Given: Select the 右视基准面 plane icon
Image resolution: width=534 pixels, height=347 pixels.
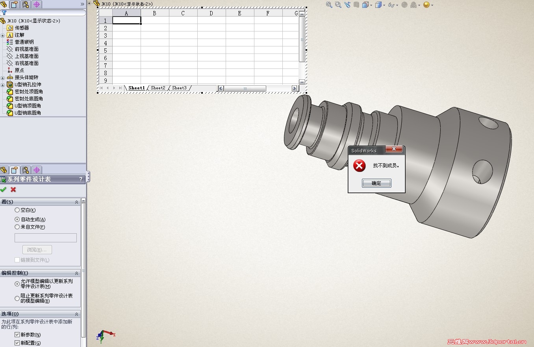Looking at the screenshot, I should (10, 63).
